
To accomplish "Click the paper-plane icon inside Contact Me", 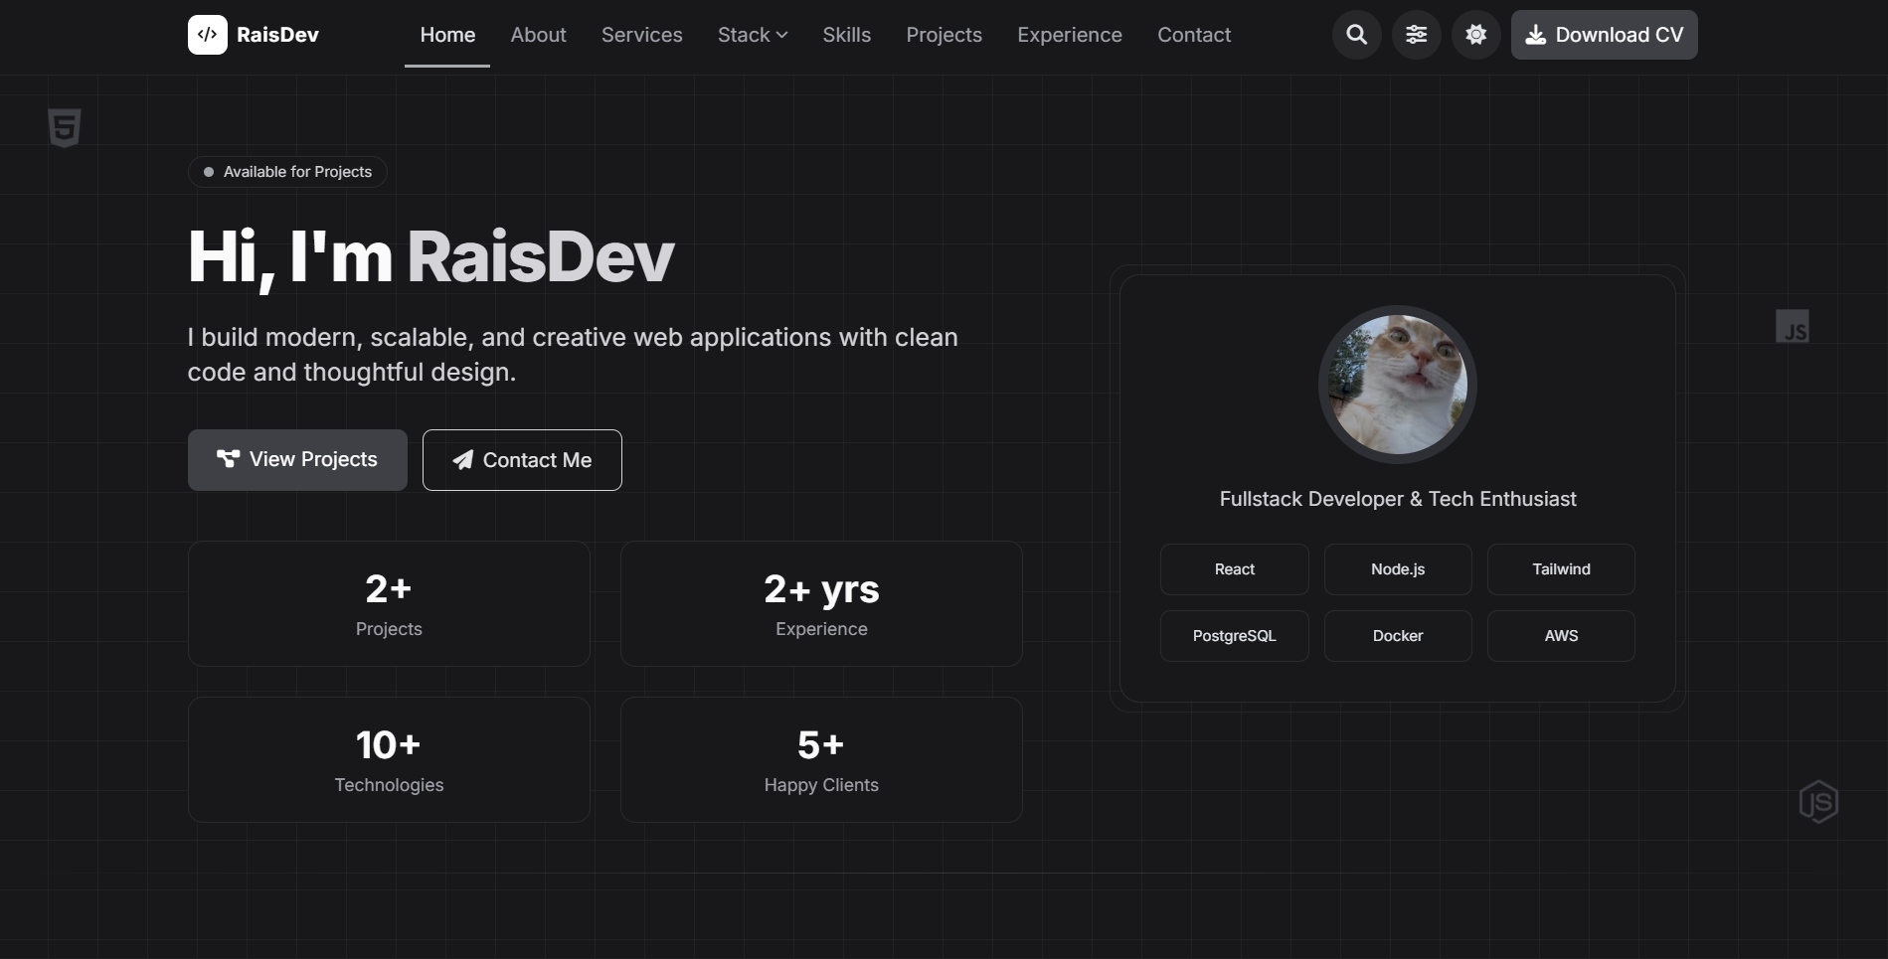I will tap(462, 460).
